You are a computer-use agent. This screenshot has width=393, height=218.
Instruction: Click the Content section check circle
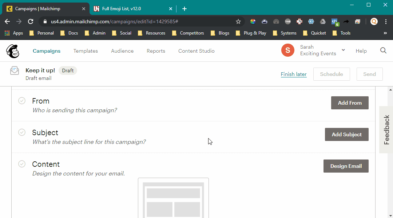pyautogui.click(x=22, y=164)
